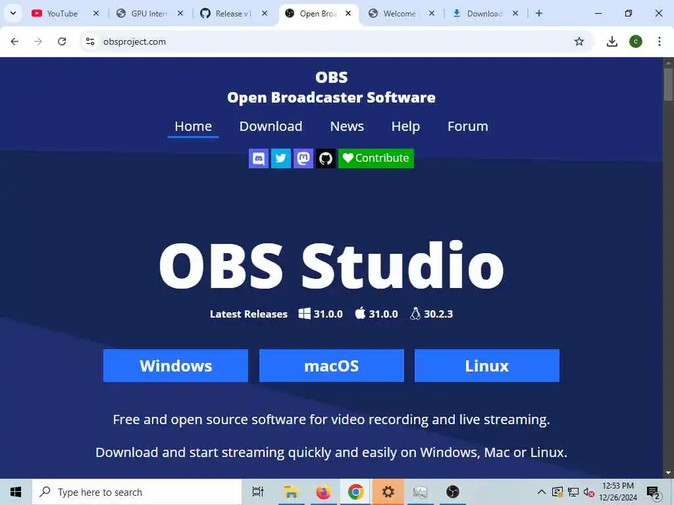
Task: Open the Windows Start menu
Action: pos(16,492)
